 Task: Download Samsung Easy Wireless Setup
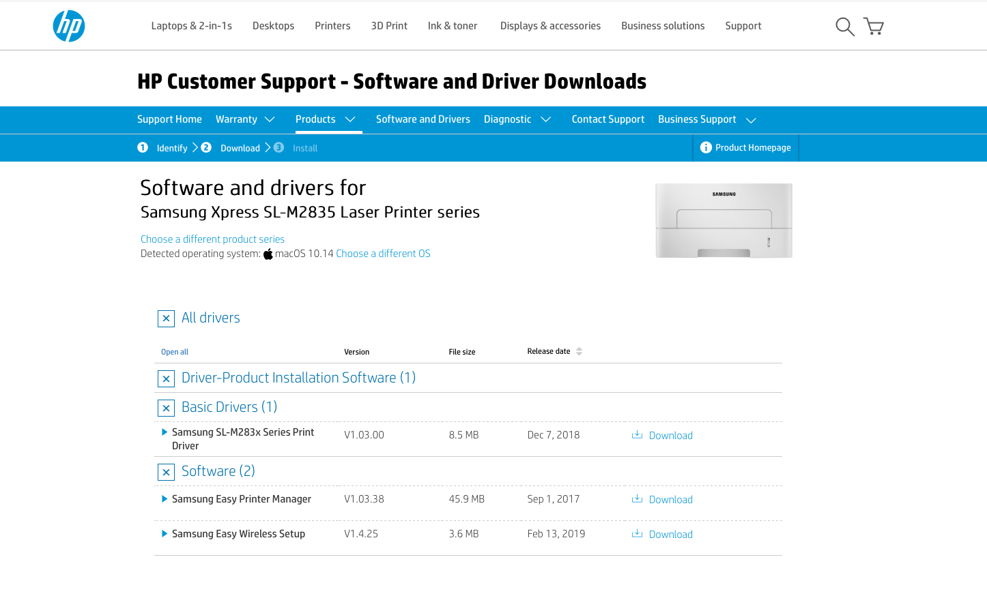coord(671,535)
